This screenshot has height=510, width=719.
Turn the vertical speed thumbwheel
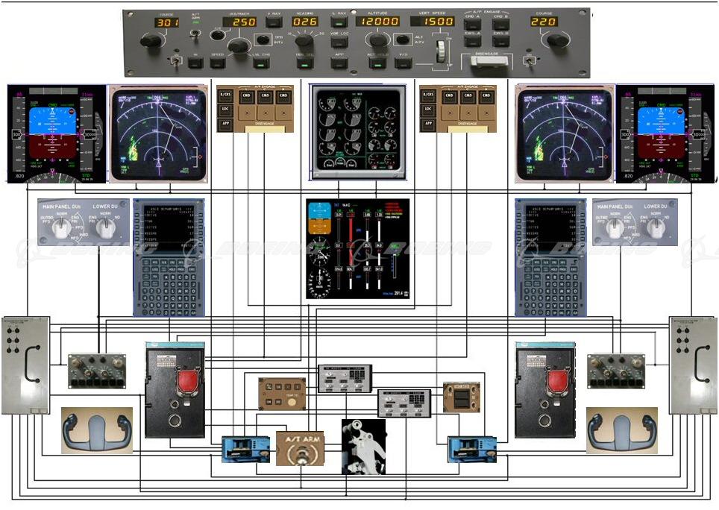pyautogui.click(x=441, y=51)
